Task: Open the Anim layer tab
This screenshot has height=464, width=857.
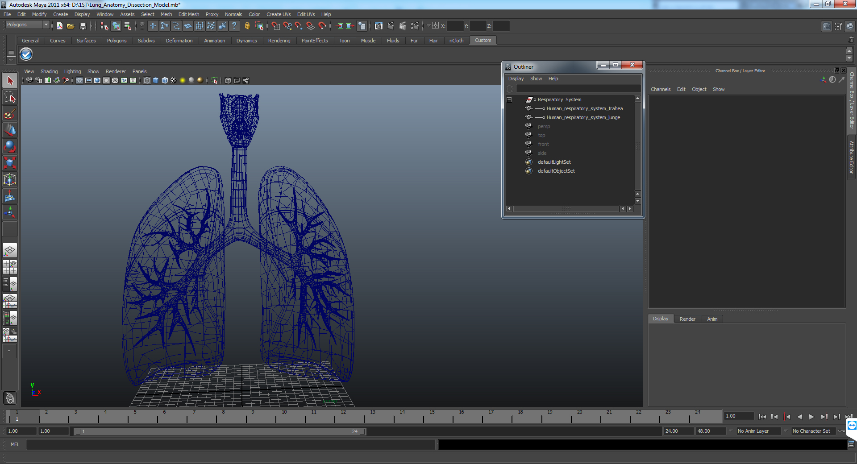Action: pyautogui.click(x=712, y=319)
